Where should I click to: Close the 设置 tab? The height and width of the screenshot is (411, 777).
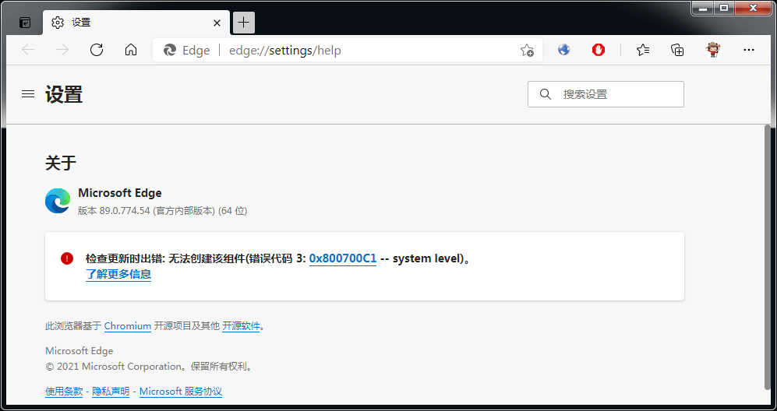click(217, 23)
